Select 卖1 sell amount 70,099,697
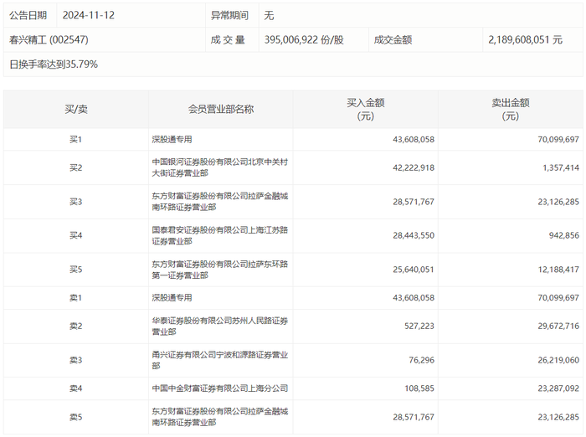Screen dimensions: 586x437 558,298
